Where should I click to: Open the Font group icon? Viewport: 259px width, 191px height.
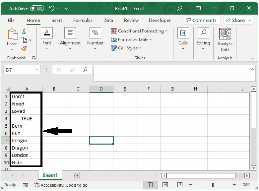pyautogui.click(x=47, y=33)
